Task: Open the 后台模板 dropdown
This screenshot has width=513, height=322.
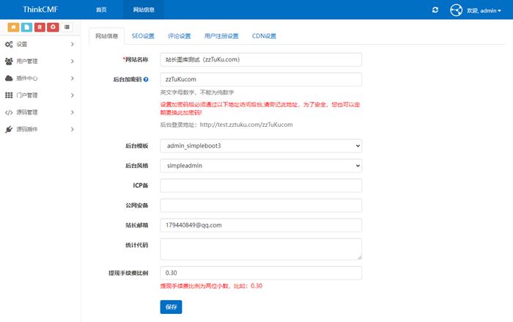Action: click(x=261, y=146)
